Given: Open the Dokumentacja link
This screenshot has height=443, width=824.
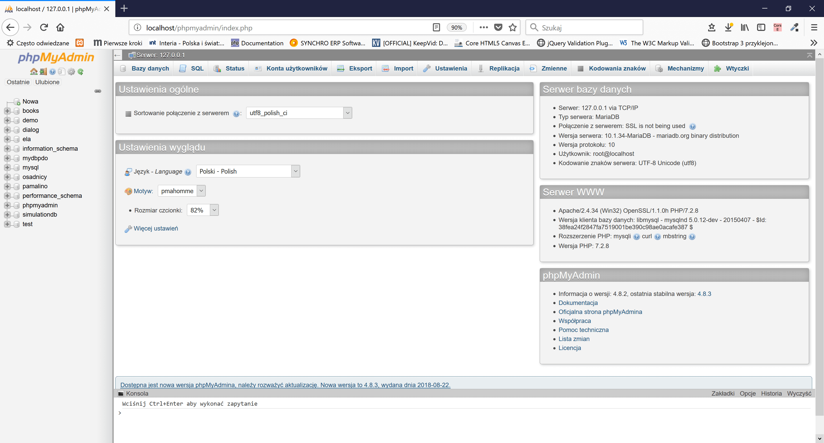Looking at the screenshot, I should point(578,303).
